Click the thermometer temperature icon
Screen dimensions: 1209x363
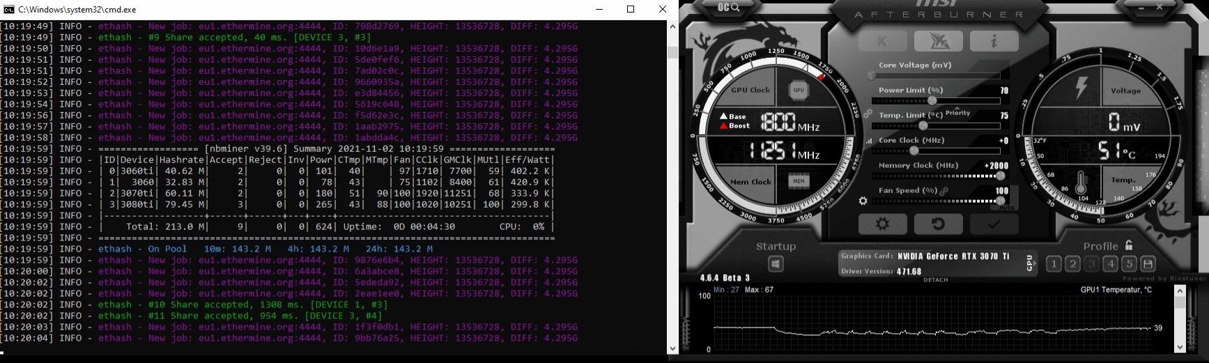1081,183
